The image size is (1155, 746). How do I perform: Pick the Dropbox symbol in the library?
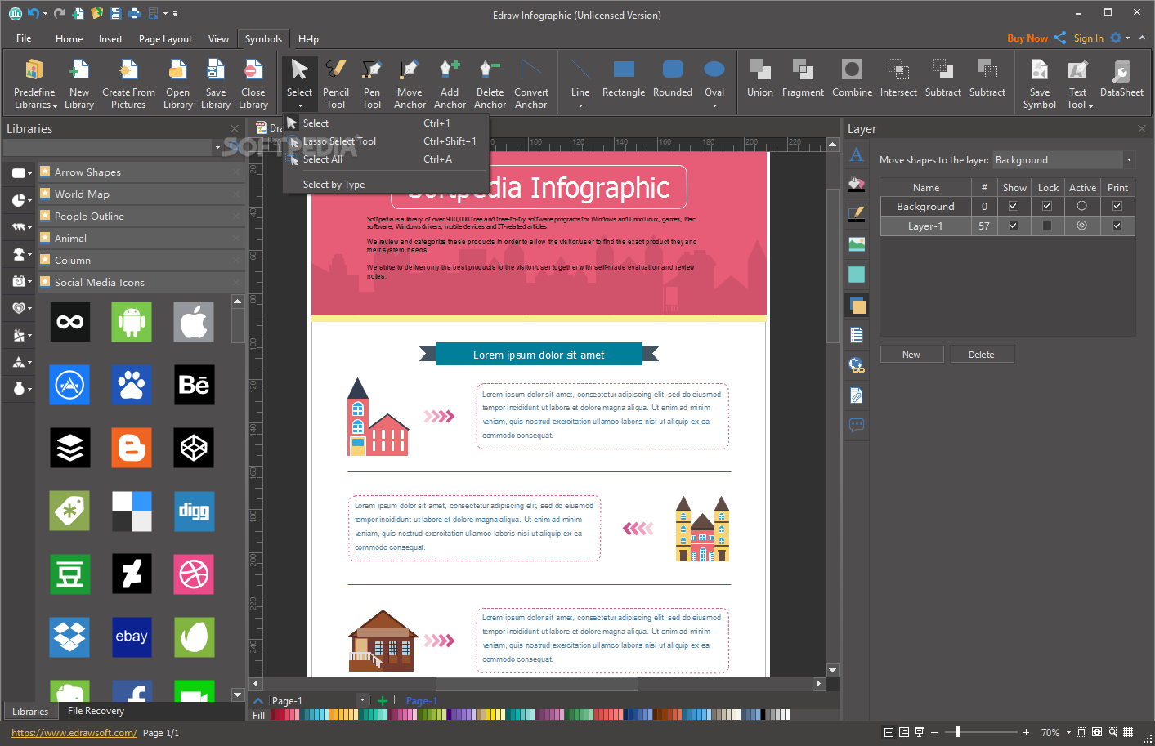[69, 637]
